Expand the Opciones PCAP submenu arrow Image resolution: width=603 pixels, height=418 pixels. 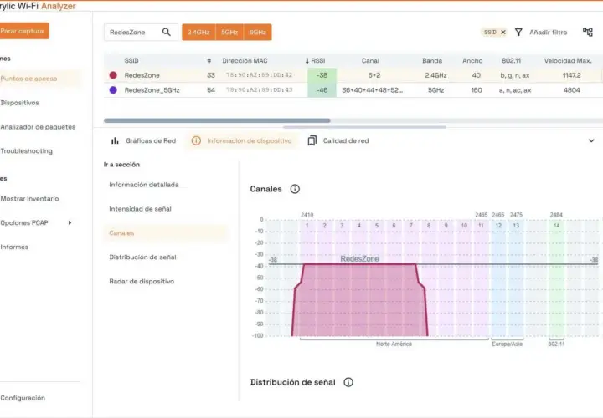70,222
